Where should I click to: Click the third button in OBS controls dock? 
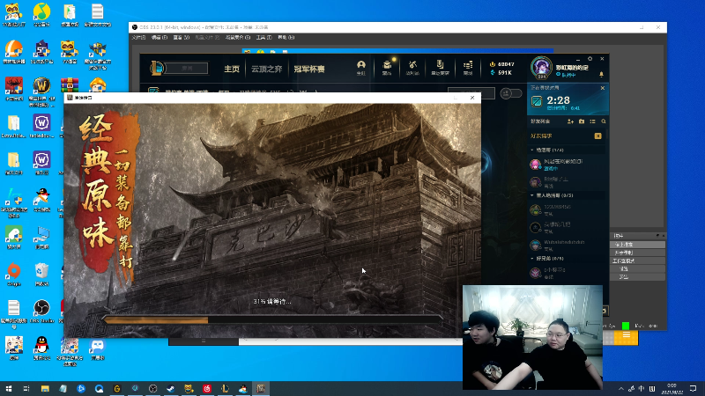(x=637, y=260)
